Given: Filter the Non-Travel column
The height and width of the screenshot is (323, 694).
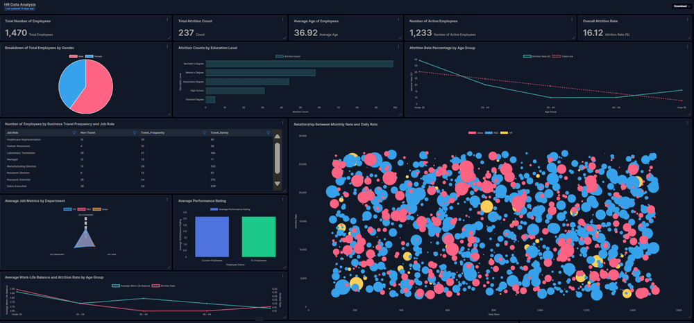Looking at the screenshot, I should (135, 132).
